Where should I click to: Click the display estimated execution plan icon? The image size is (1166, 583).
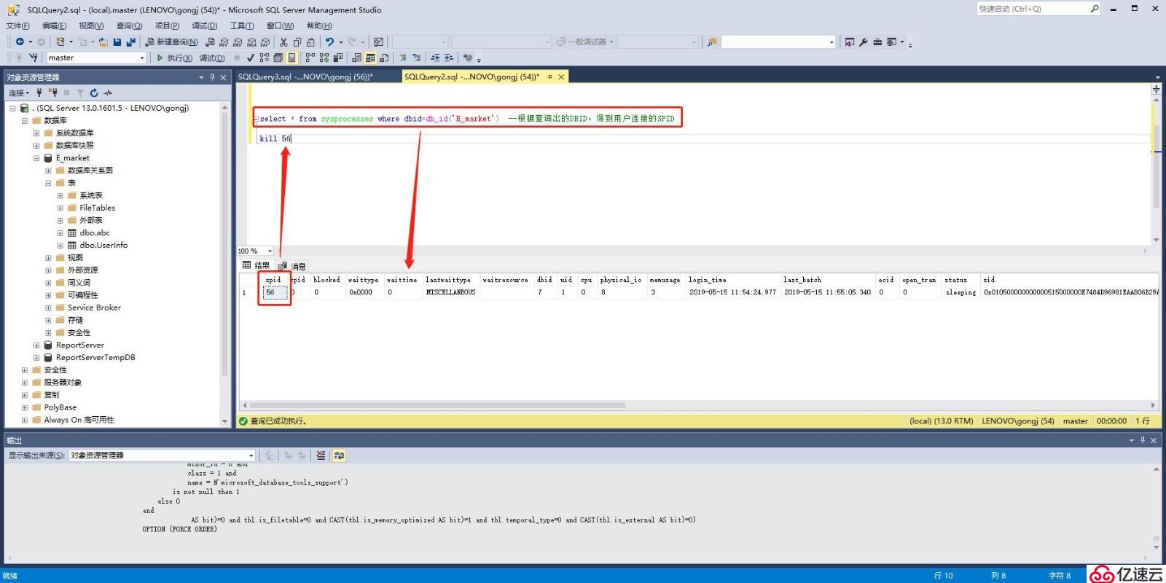click(264, 58)
